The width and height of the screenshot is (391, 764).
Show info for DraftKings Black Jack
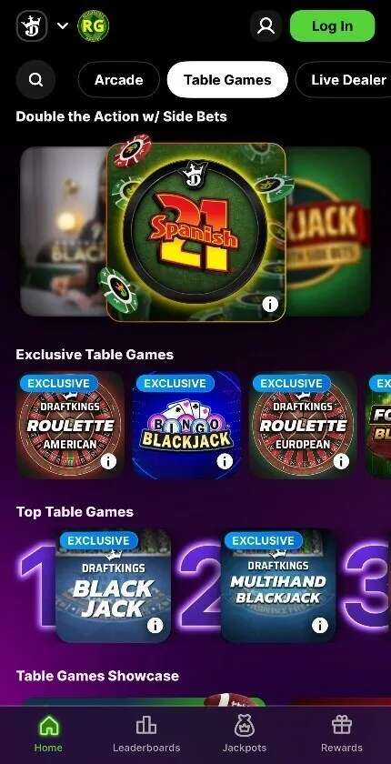click(155, 625)
